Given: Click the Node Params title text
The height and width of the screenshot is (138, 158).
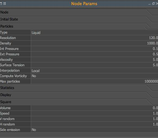Looking at the screenshot, I should [84, 4].
